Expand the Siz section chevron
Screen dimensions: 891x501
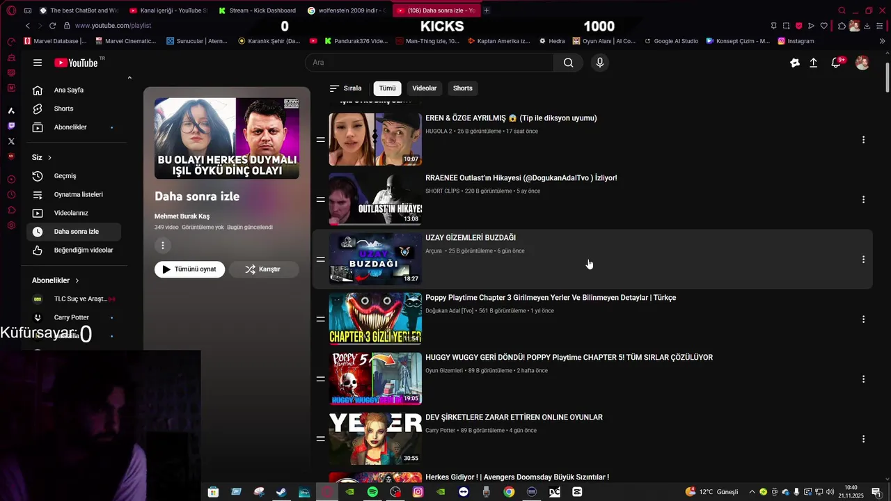click(49, 158)
